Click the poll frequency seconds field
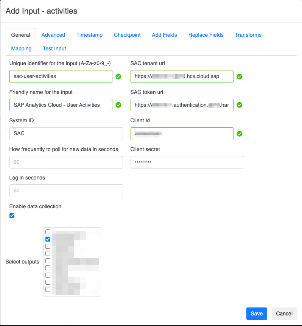Viewport: 302px width, 326px height. pos(66,162)
